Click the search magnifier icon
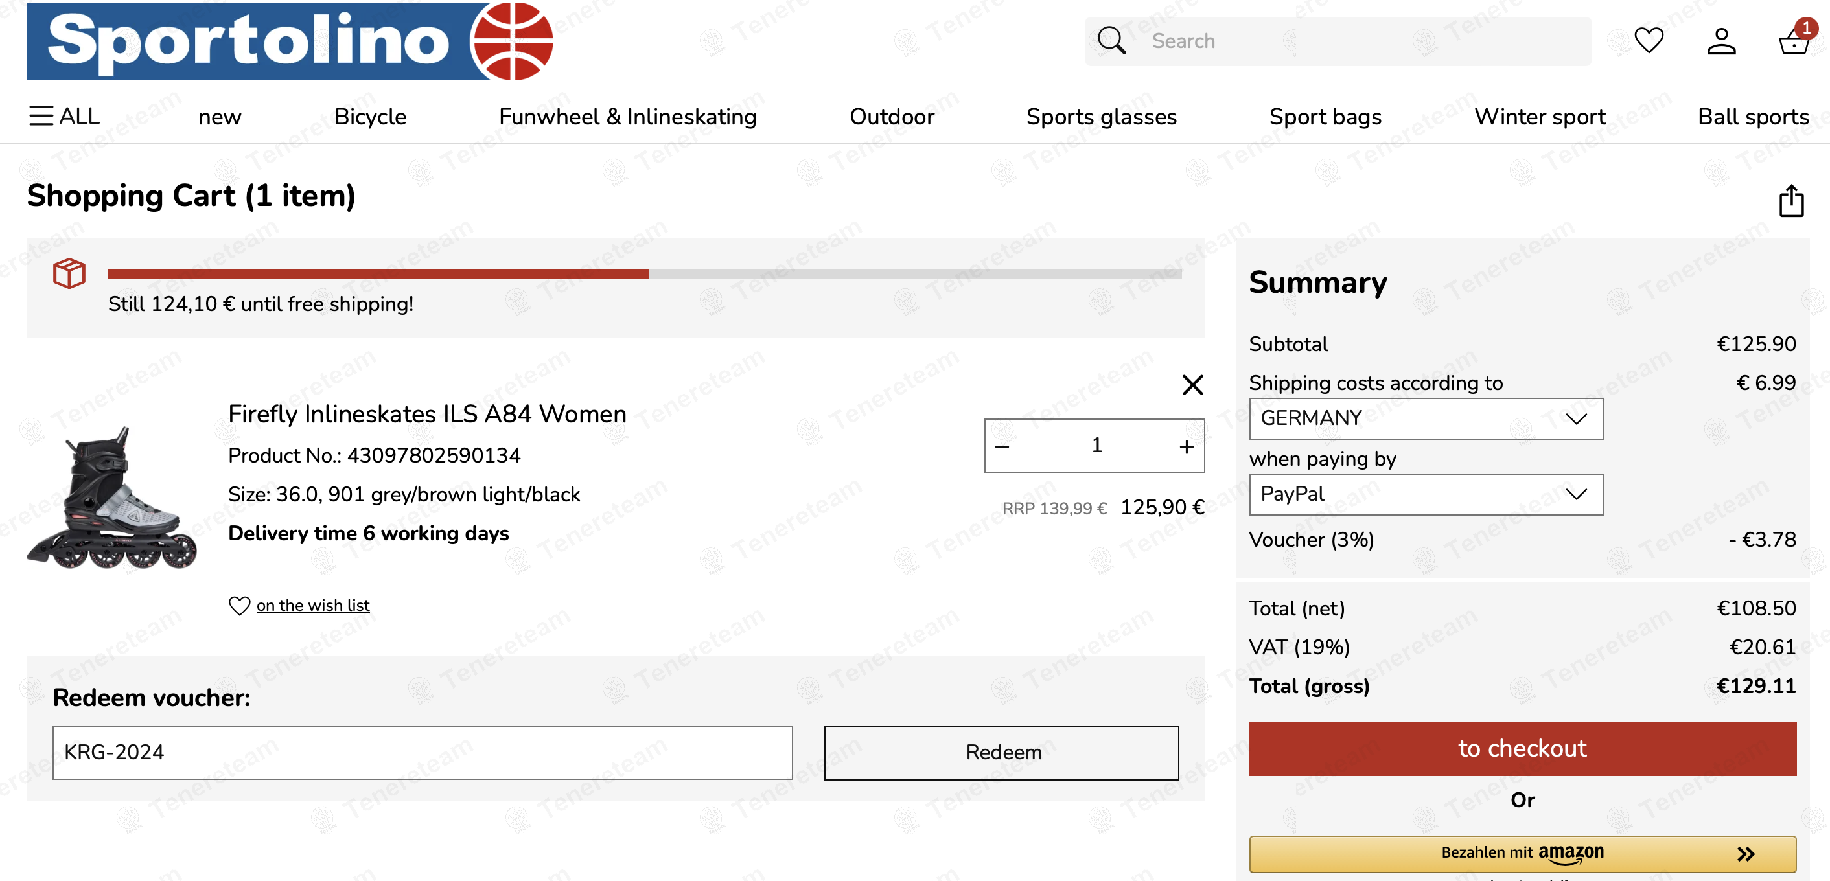Viewport: 1830px width, 881px height. tap(1111, 41)
